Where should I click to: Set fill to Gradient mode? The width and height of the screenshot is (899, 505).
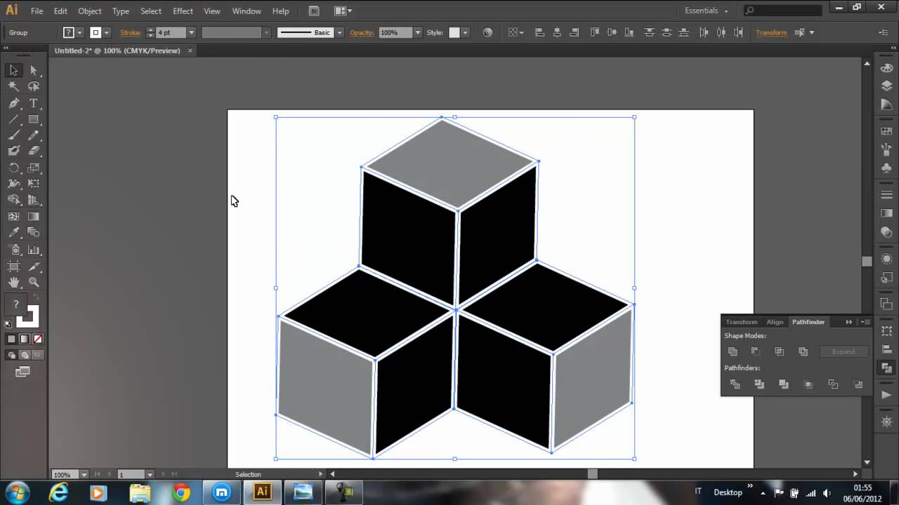[25, 339]
